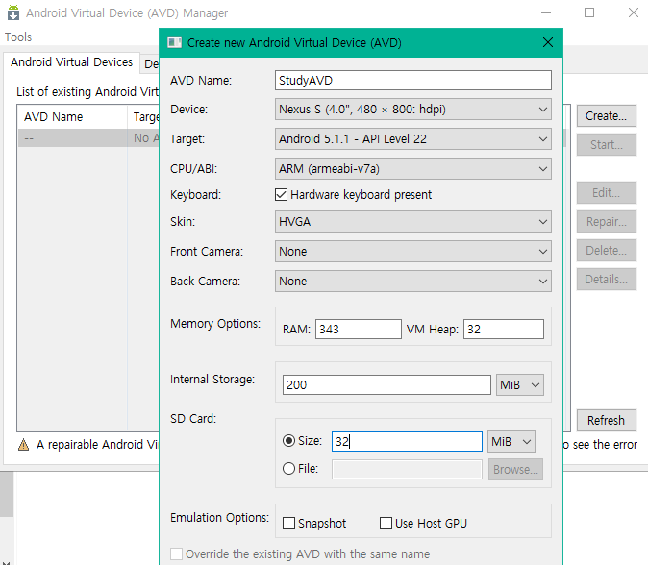Close the AVD Manager window

click(x=634, y=12)
